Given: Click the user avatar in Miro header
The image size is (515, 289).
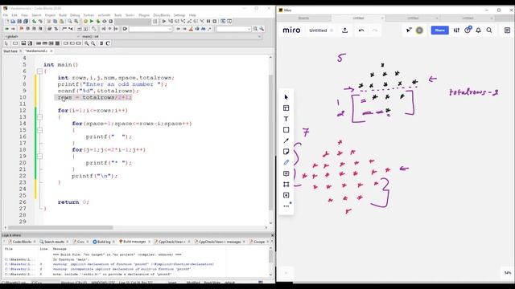Looking at the screenshot, I should [419, 31].
